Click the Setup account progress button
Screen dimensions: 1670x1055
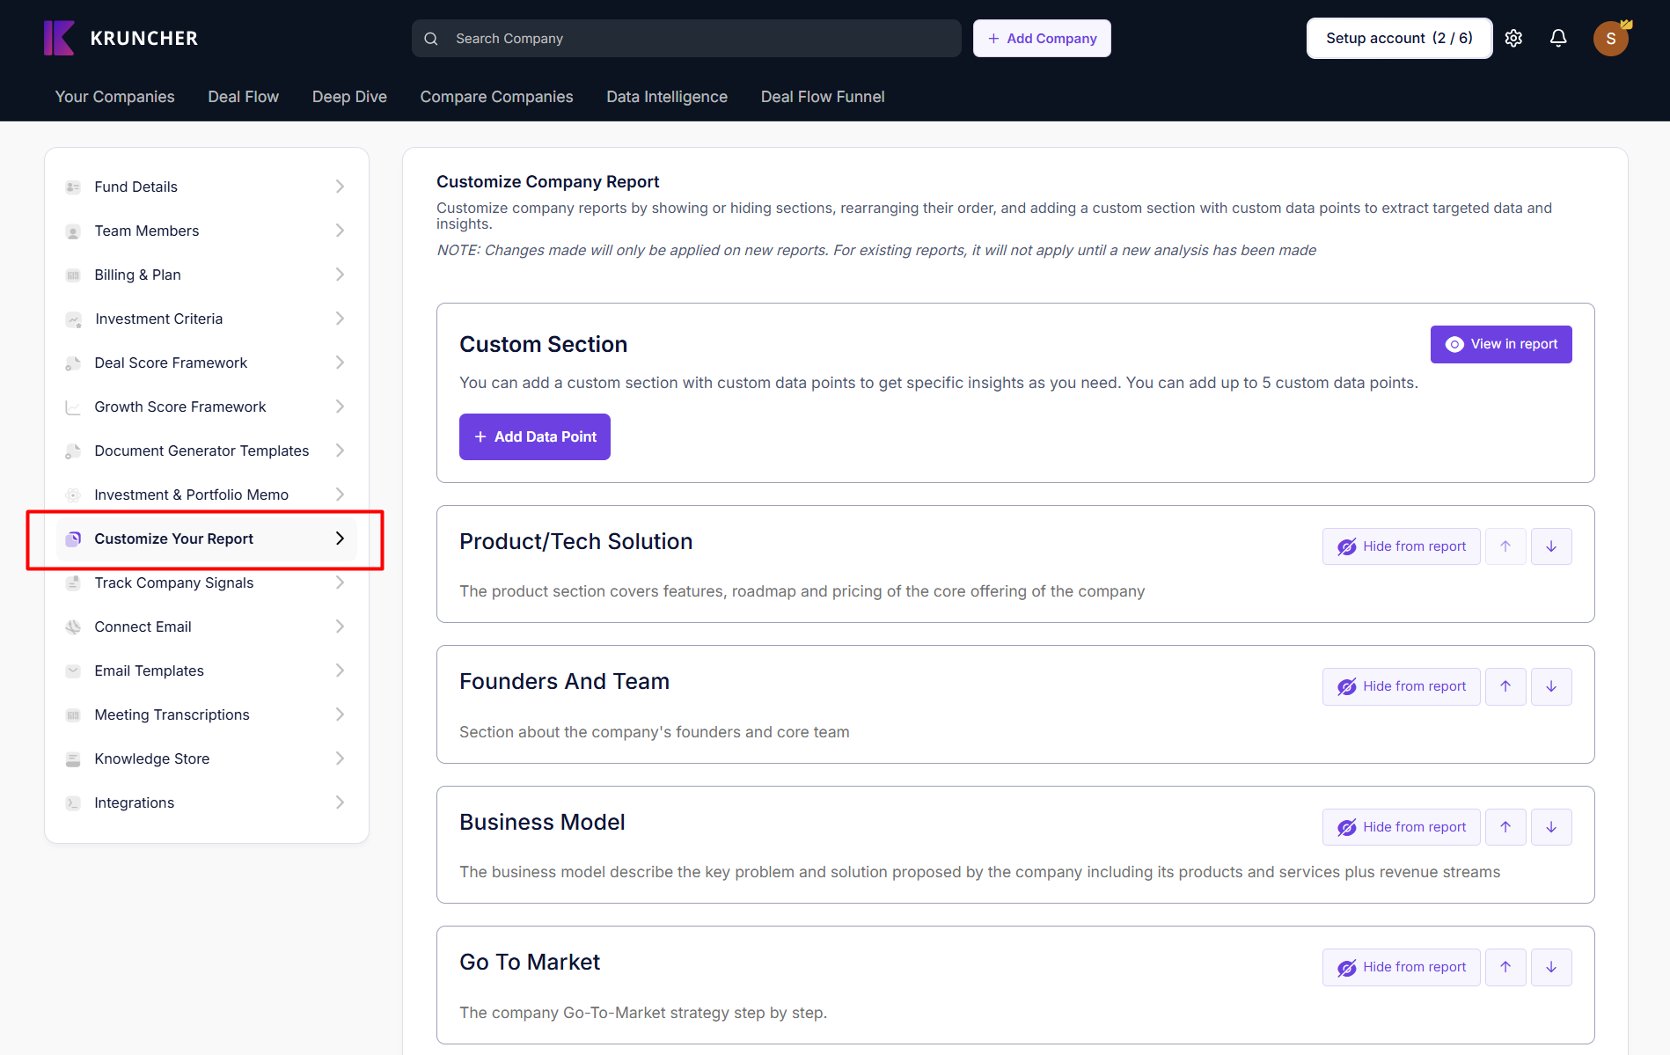click(1398, 39)
